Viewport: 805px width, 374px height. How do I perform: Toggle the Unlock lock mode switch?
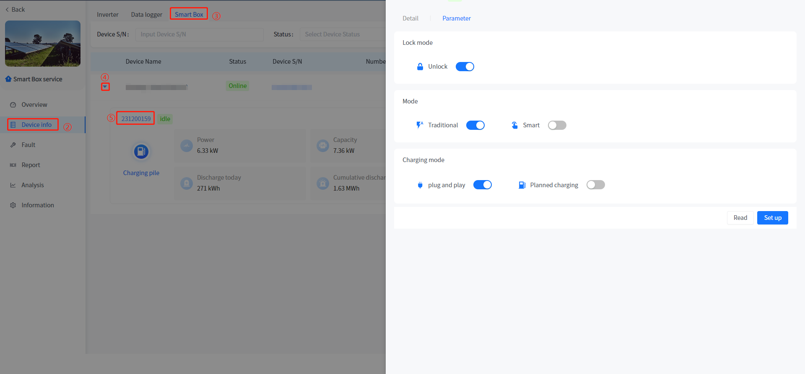(465, 67)
